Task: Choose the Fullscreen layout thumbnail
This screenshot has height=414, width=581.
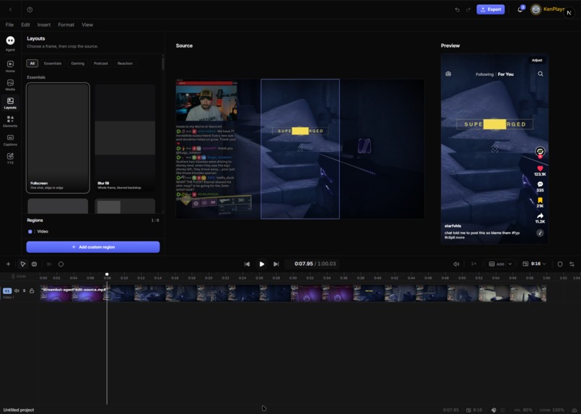Action: pos(58,138)
